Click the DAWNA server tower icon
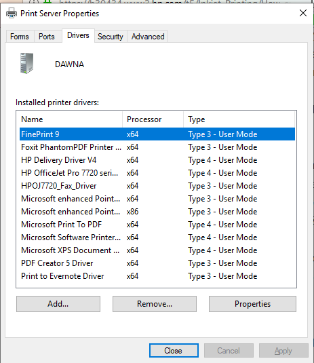Screen dimensions: 314x363 (27, 63)
